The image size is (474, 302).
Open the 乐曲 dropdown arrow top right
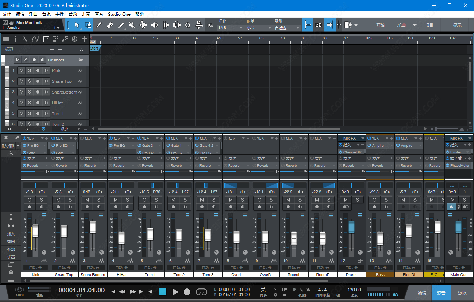(x=414, y=25)
